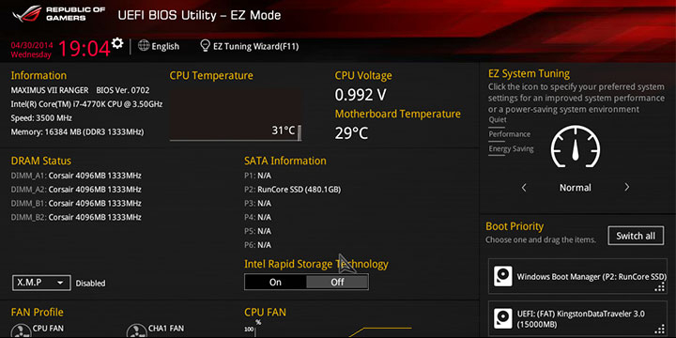Viewport: 676px width, 338px height.
Task: Select Windows Boot Manager (P2: RunCore SSD) entry
Action: pos(577,276)
